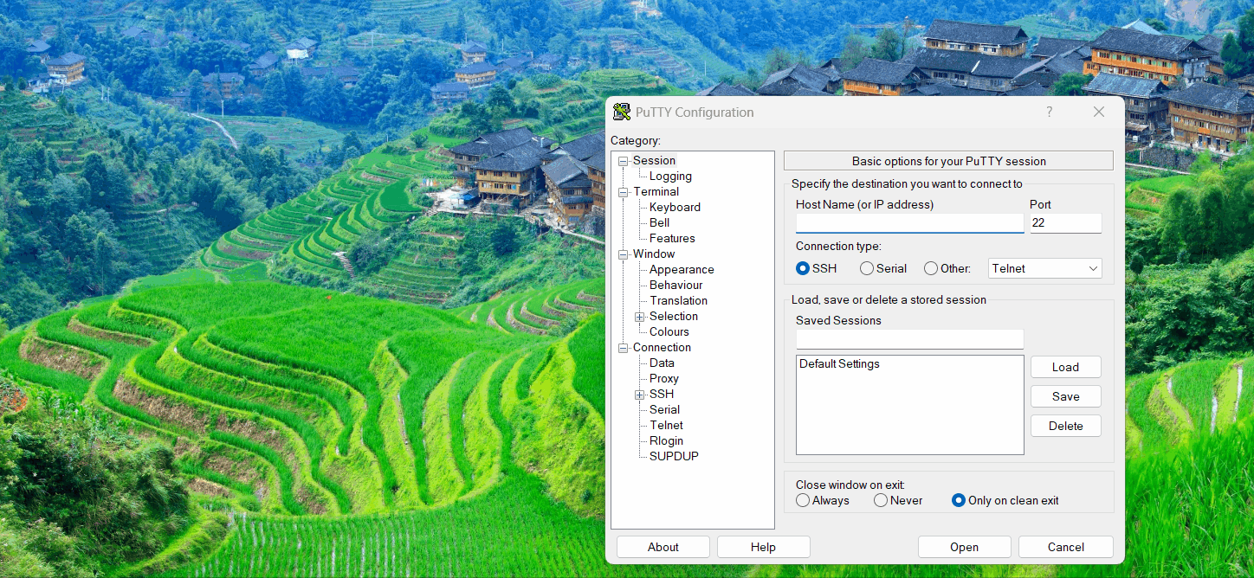Select the SSH connection type radio

click(x=803, y=268)
